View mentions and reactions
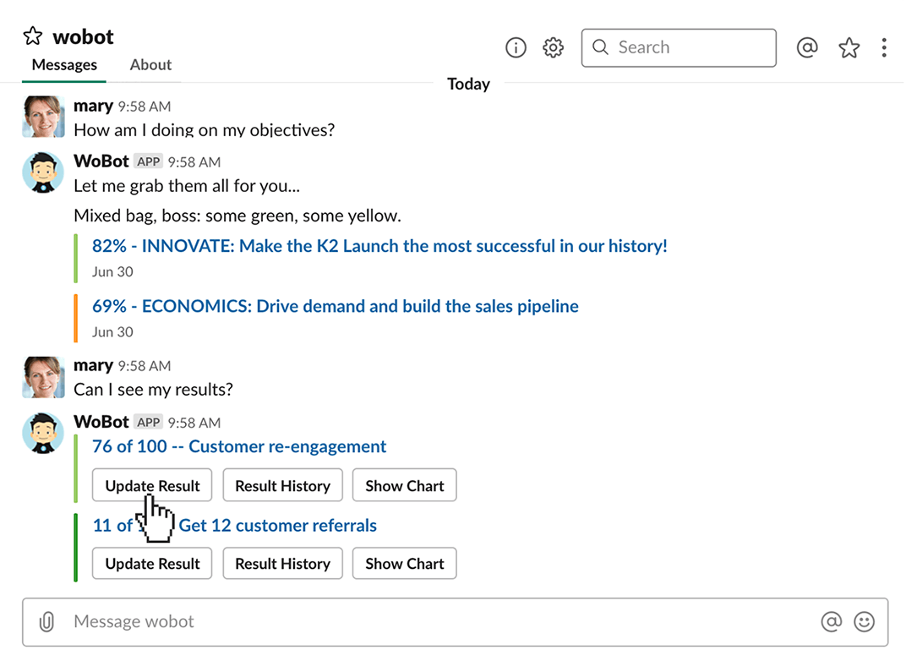Viewport: 906px width, 672px height. click(807, 47)
